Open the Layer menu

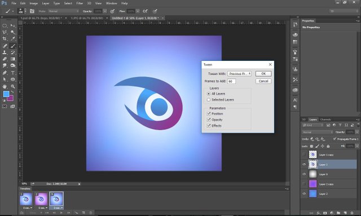click(x=46, y=3)
